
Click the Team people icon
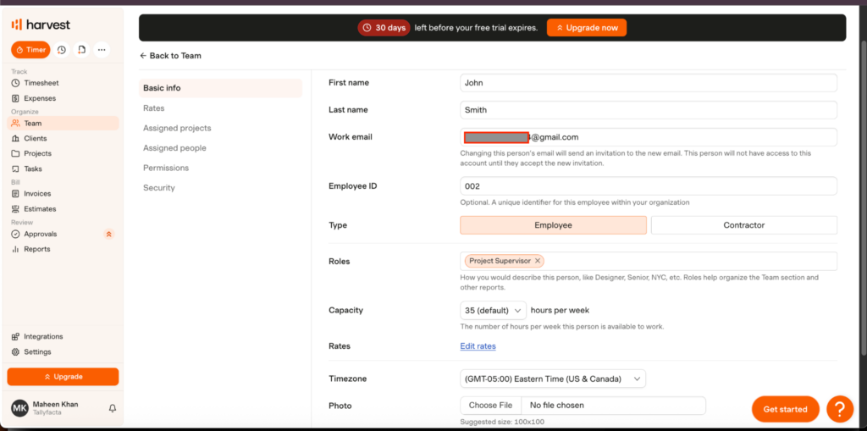tap(15, 124)
